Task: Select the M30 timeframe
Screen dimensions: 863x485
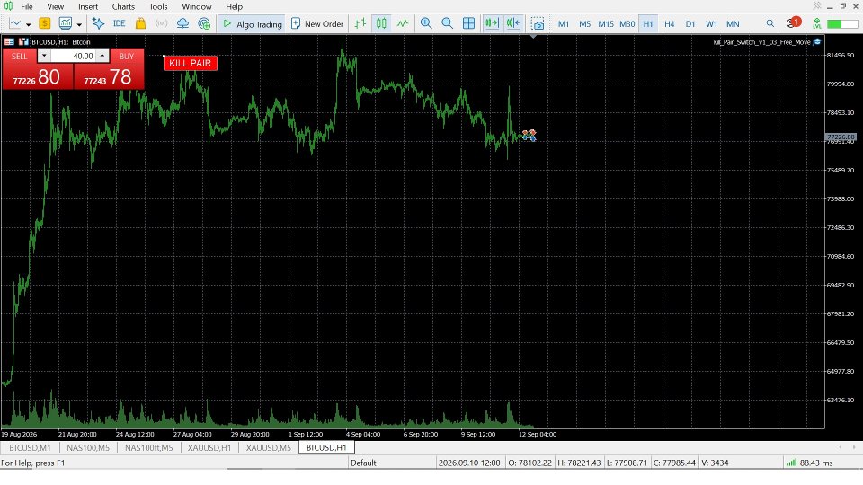Action: [627, 24]
